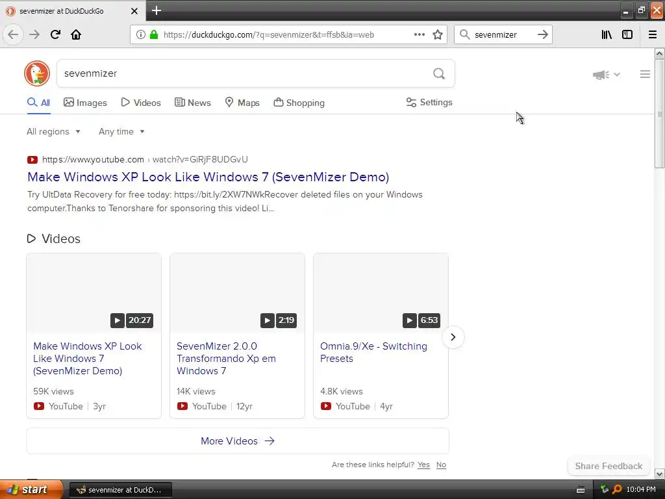Viewport: 665px width, 499px height.
Task: Click the browser address bar URL
Action: coord(268,35)
